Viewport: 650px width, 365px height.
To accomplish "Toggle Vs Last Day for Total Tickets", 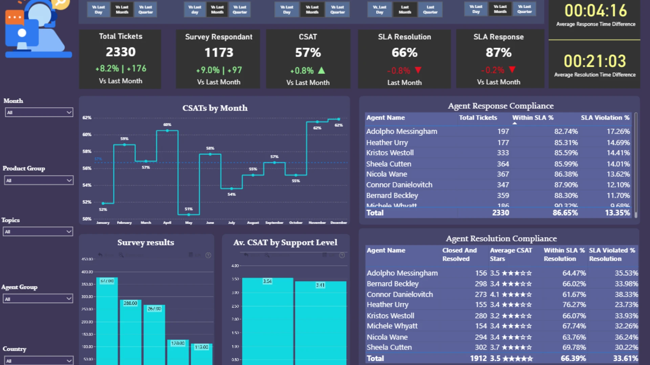I will pyautogui.click(x=99, y=9).
